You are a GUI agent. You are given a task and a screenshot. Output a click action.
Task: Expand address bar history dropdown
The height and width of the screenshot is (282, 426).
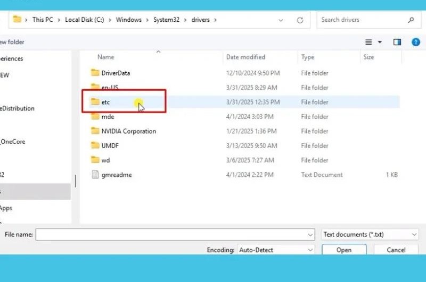(281, 20)
